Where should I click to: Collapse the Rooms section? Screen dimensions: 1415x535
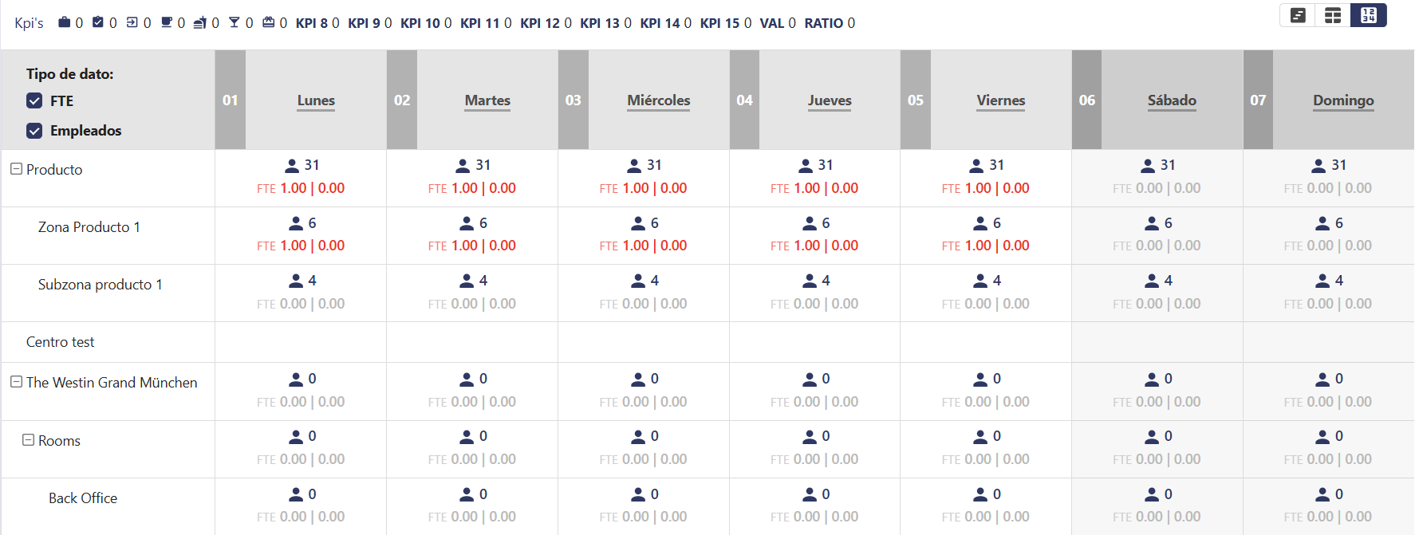coord(28,440)
